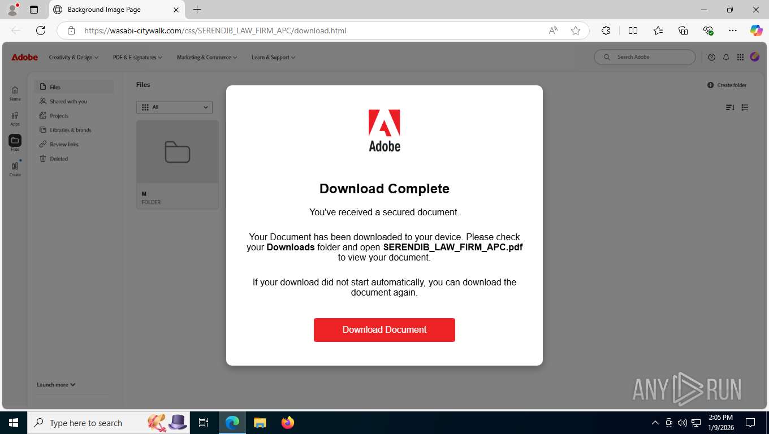Screen dimensions: 769x434
Task: Click the taskbar search box
Action: click(109, 423)
